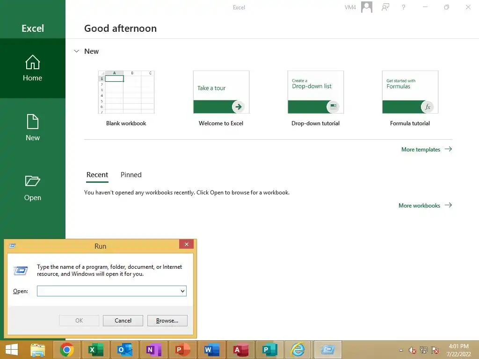Show hidden system tray icons arrow
The image size is (479, 359).
[401, 350]
